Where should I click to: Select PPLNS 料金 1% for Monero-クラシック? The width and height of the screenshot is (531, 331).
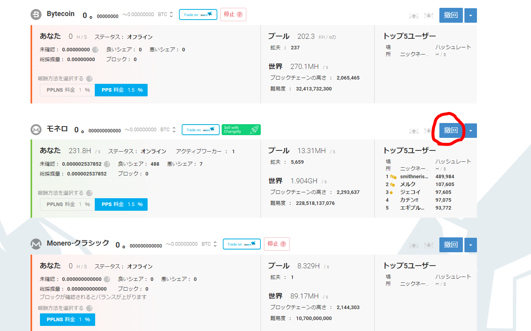pos(67,320)
